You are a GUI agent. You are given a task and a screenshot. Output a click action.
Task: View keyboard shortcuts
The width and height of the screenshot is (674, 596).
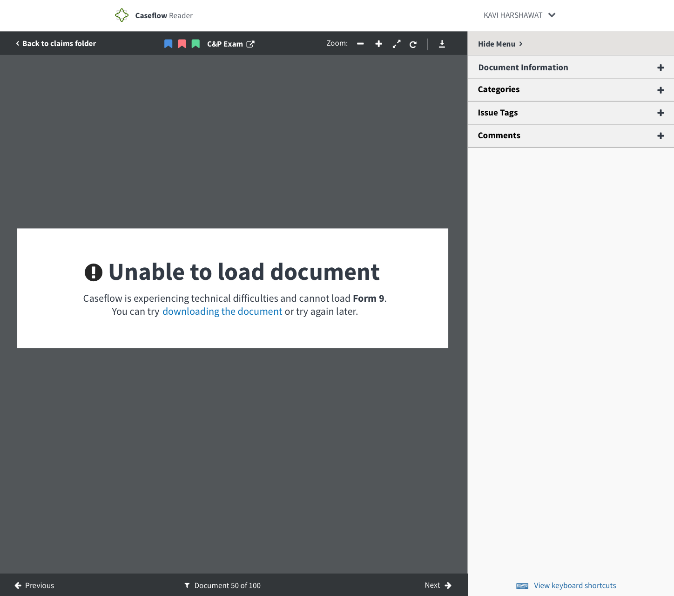(575, 585)
